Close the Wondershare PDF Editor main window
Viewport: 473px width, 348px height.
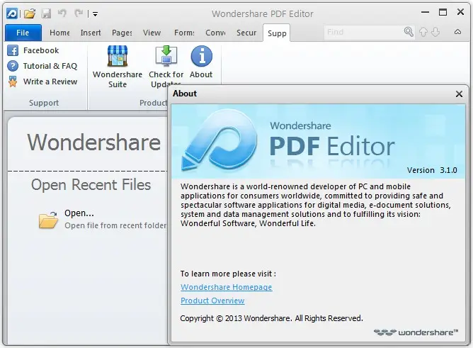pyautogui.click(x=460, y=12)
